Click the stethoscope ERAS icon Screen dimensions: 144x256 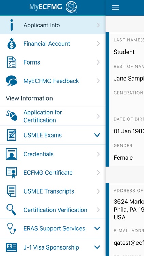click(x=11, y=228)
